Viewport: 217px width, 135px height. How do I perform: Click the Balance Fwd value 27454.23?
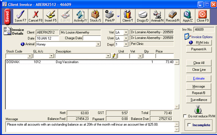[x=78, y=119]
